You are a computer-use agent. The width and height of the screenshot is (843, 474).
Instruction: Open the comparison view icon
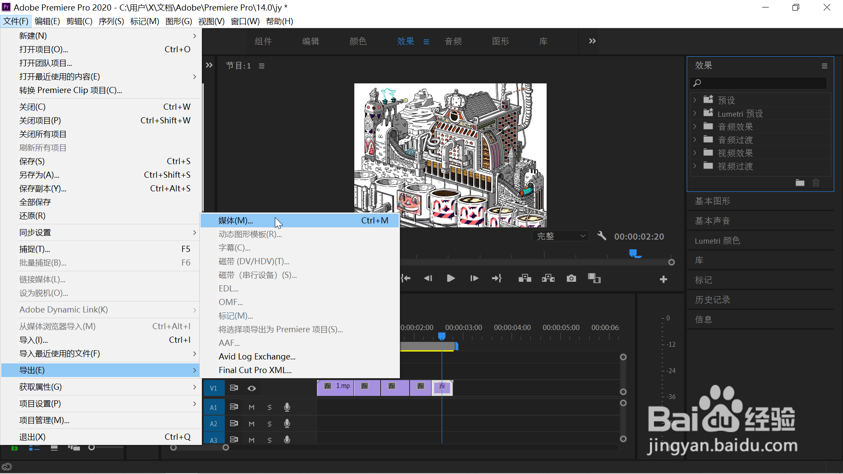pos(594,278)
